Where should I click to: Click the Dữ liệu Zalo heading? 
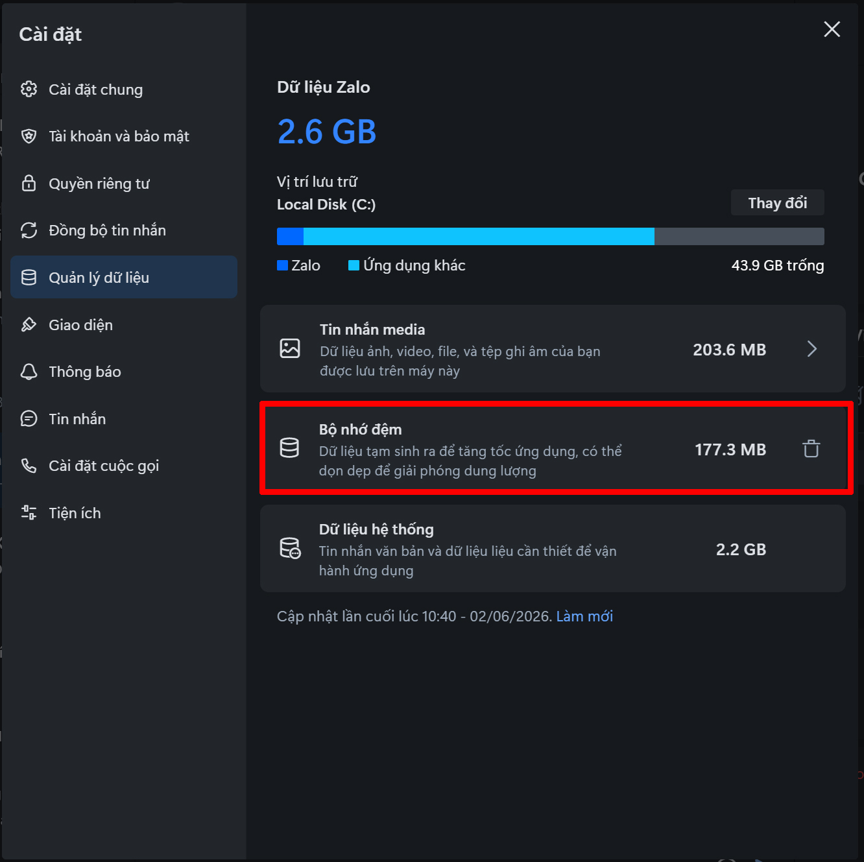click(x=324, y=87)
